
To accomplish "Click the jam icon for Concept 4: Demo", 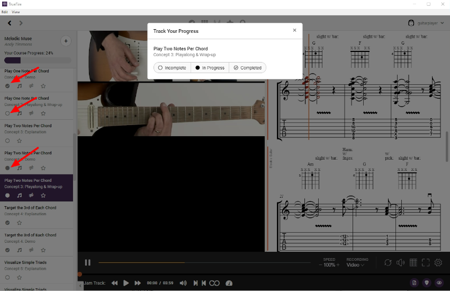I will (x=31, y=250).
